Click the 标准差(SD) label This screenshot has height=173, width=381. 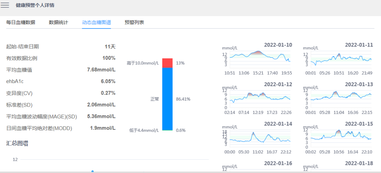19,105
